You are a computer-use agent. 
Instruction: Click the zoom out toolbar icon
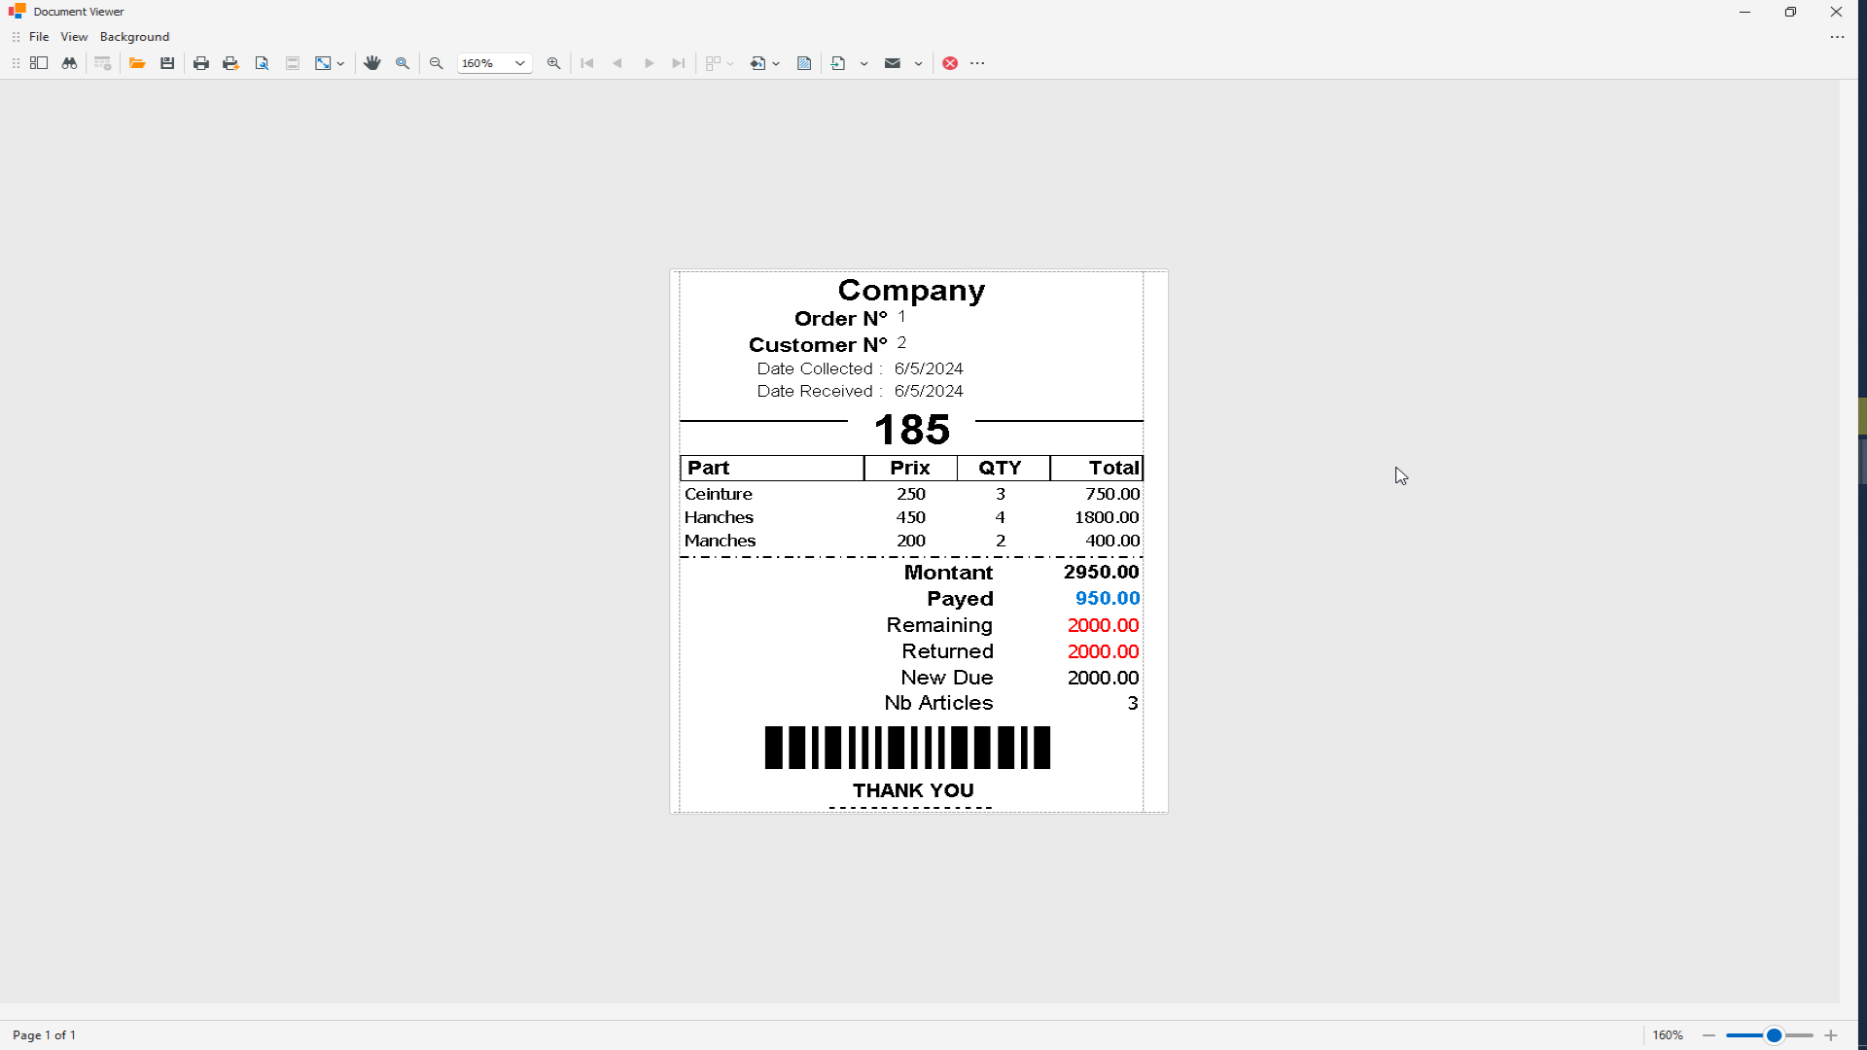tap(437, 63)
